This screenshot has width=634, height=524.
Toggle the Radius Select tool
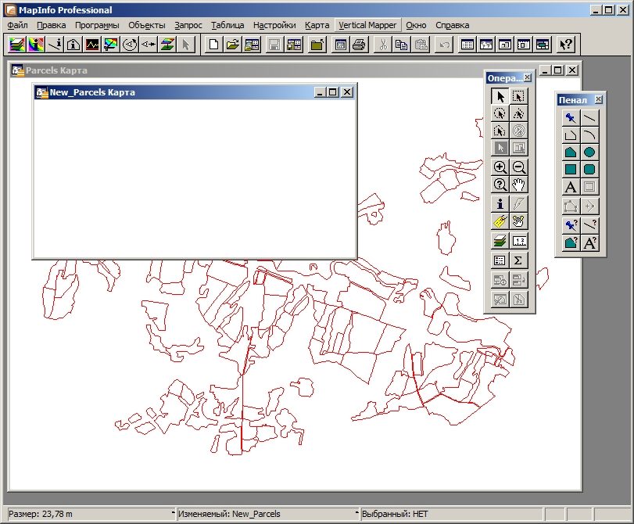(500, 113)
